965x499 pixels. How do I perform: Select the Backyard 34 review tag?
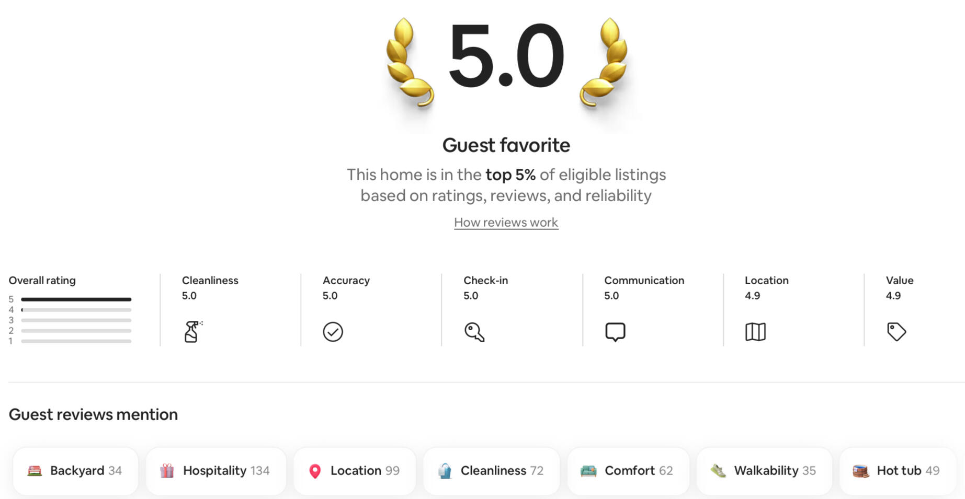tap(76, 471)
